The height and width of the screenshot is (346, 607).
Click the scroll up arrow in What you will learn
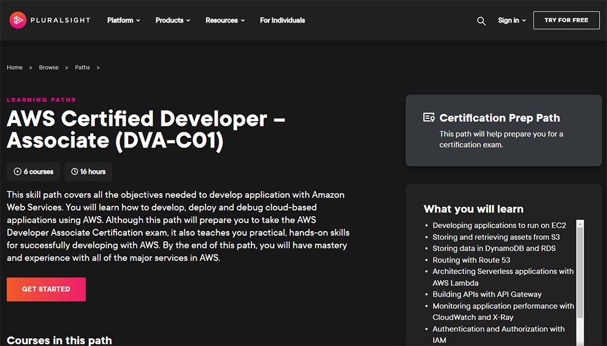click(x=580, y=224)
